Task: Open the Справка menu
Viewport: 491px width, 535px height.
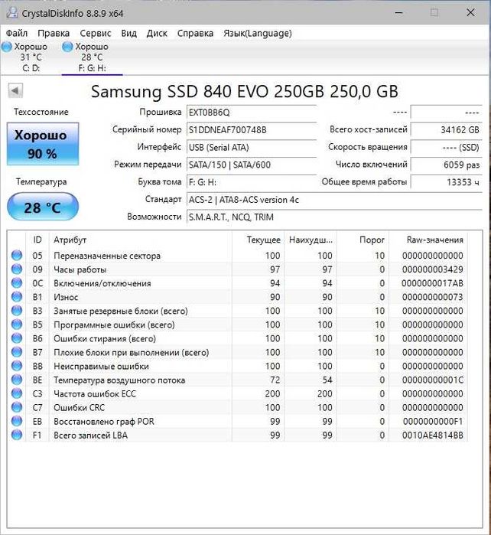Action: 195,34
